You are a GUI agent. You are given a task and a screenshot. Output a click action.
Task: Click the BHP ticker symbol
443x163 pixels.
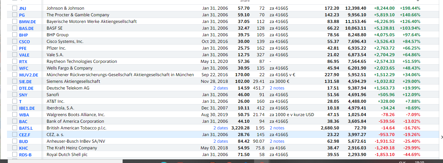(23, 35)
